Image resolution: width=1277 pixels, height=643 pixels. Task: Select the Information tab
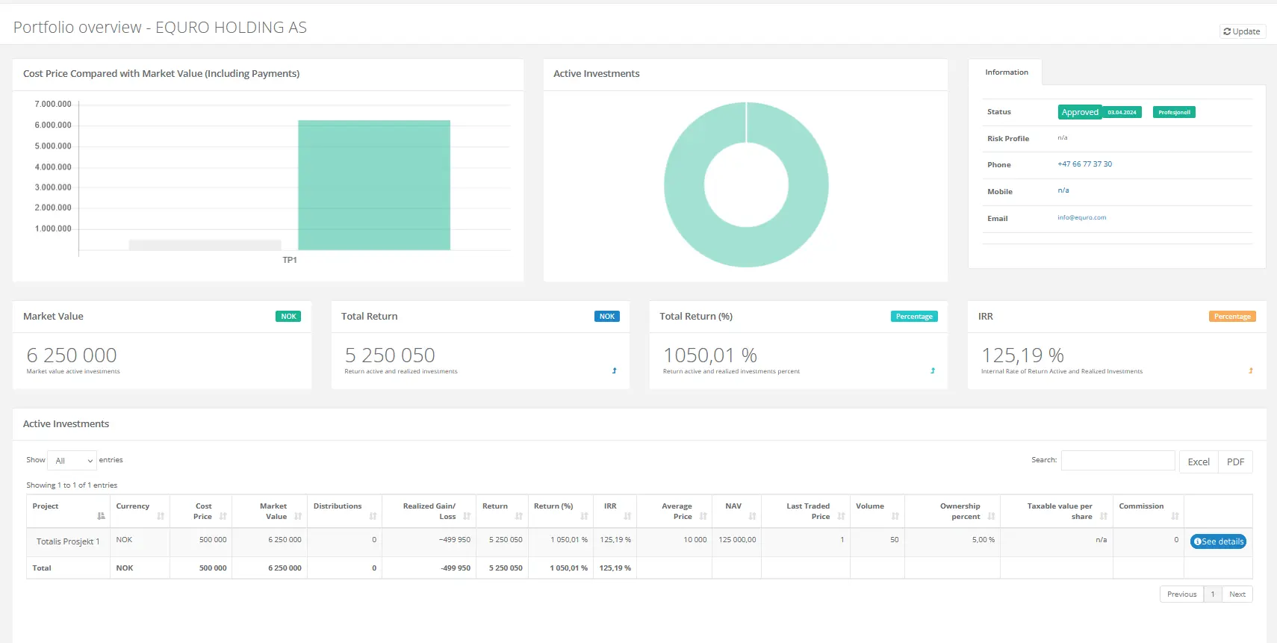point(1006,72)
